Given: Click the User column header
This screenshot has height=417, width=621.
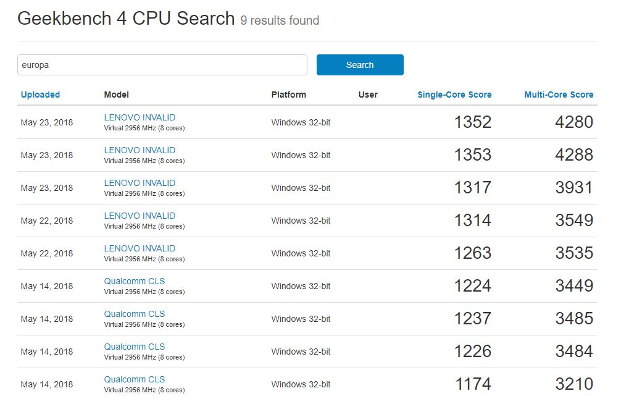Looking at the screenshot, I should pyautogui.click(x=368, y=95).
